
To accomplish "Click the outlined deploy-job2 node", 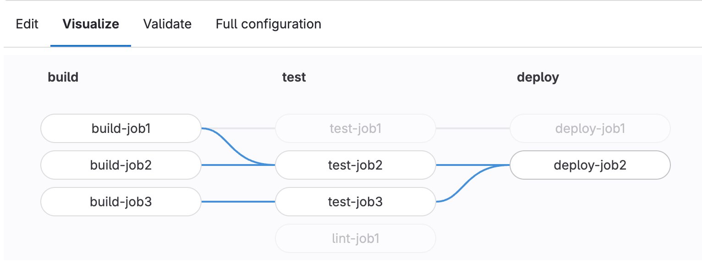I will pyautogui.click(x=590, y=165).
